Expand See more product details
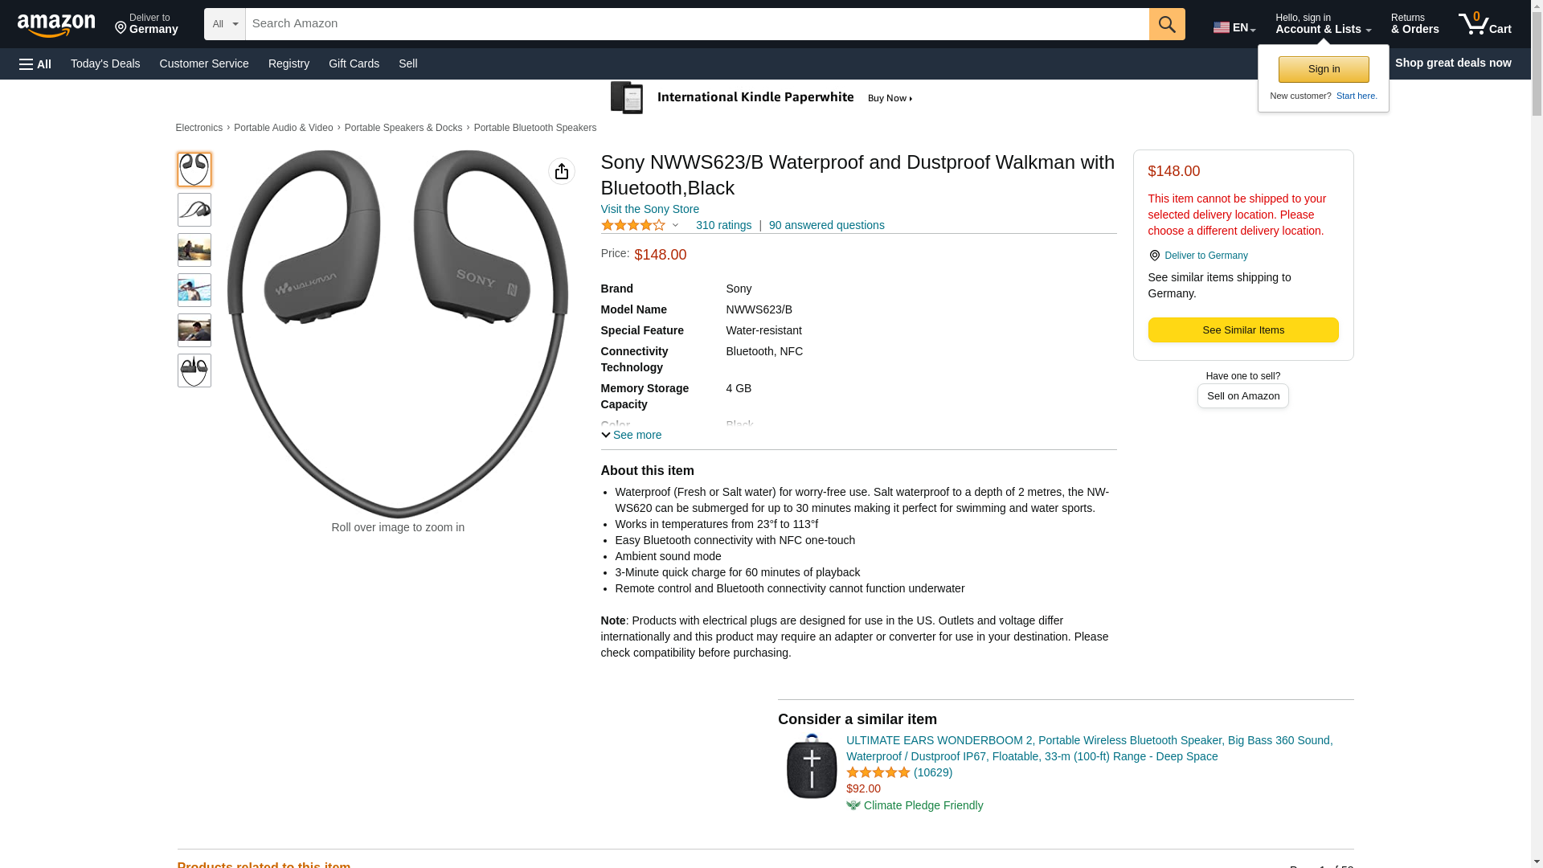The image size is (1543, 868). click(632, 435)
